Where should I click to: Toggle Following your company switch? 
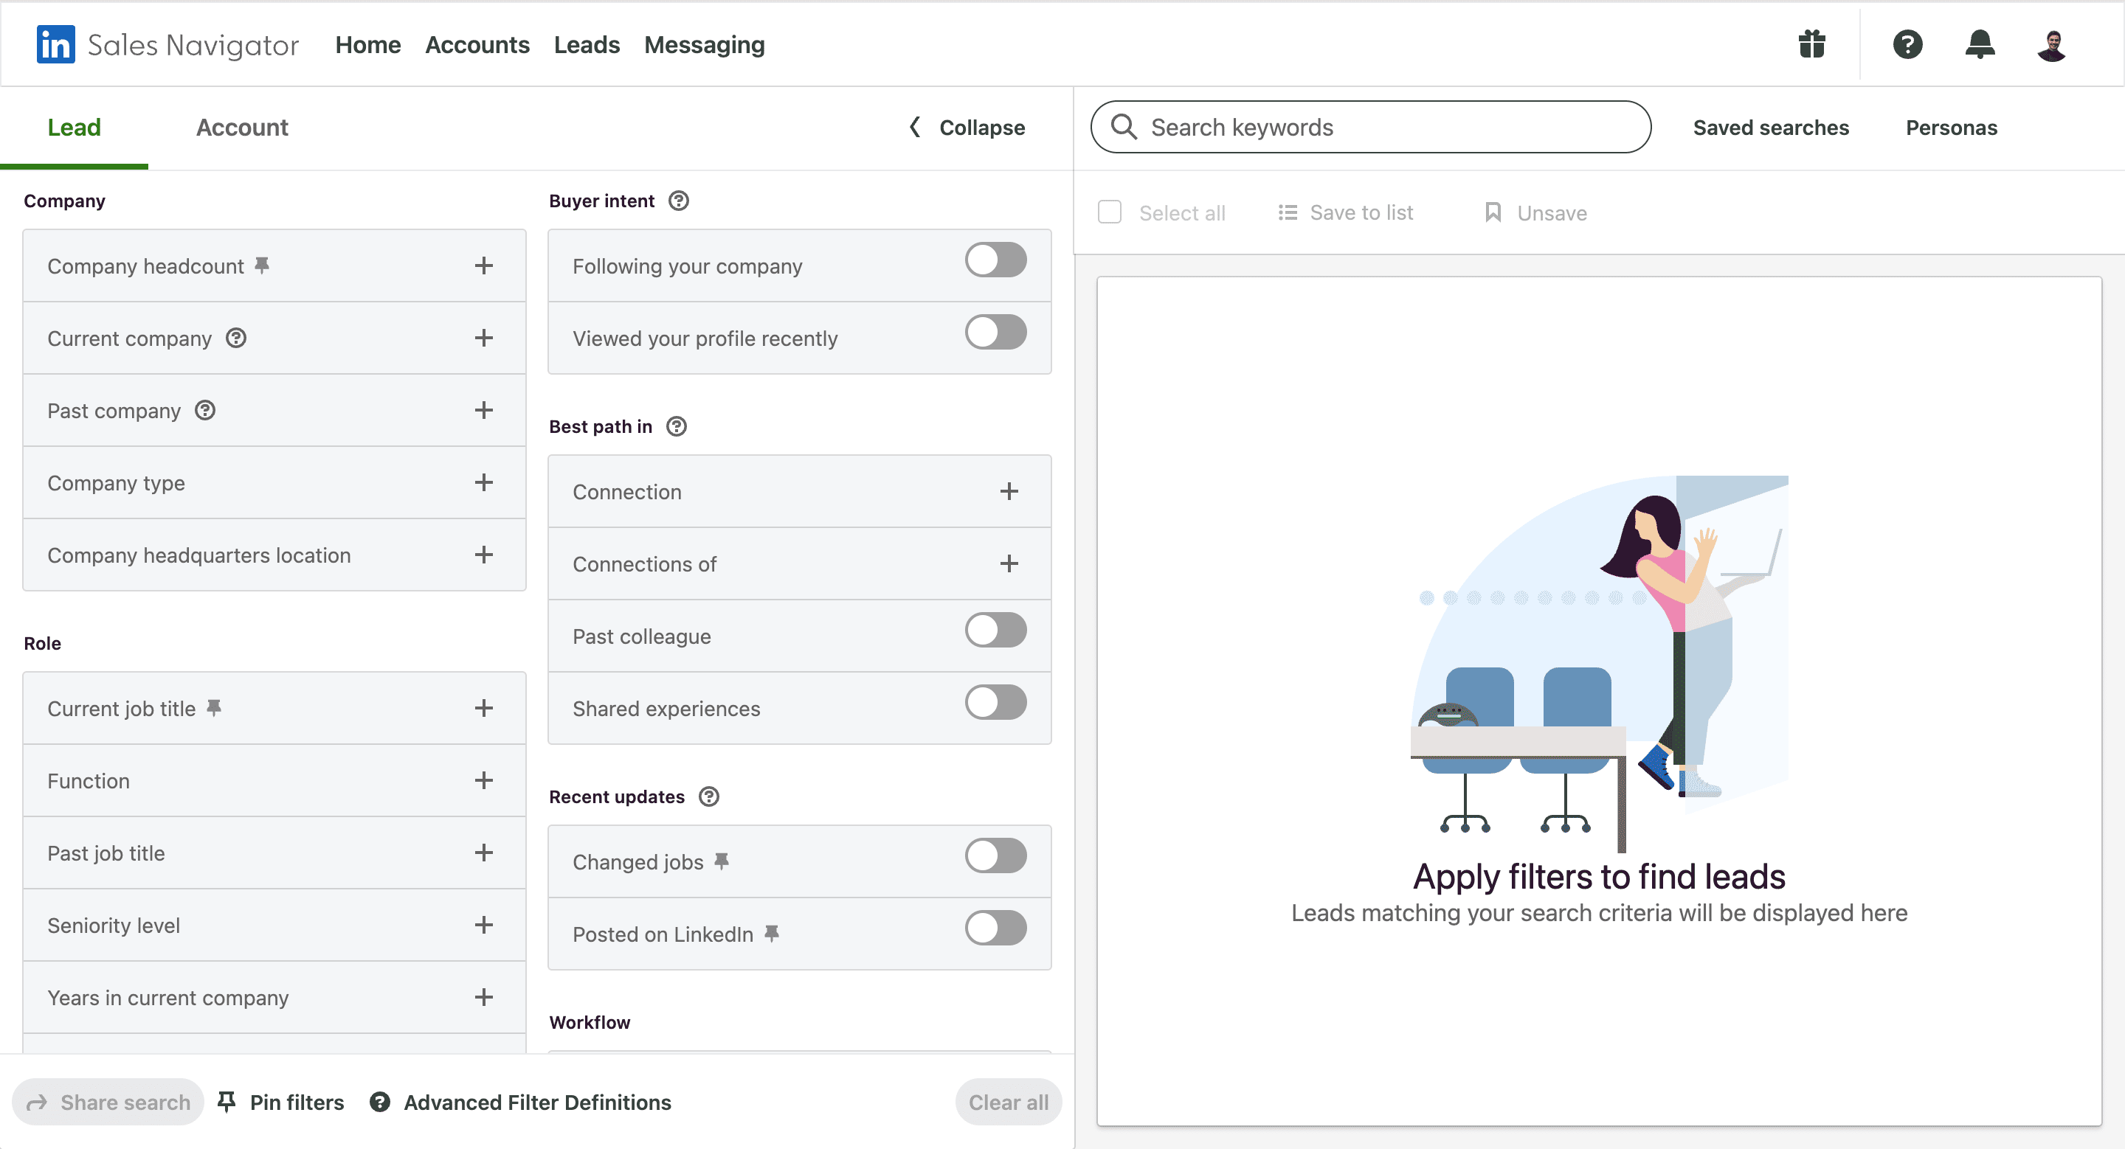pos(995,260)
